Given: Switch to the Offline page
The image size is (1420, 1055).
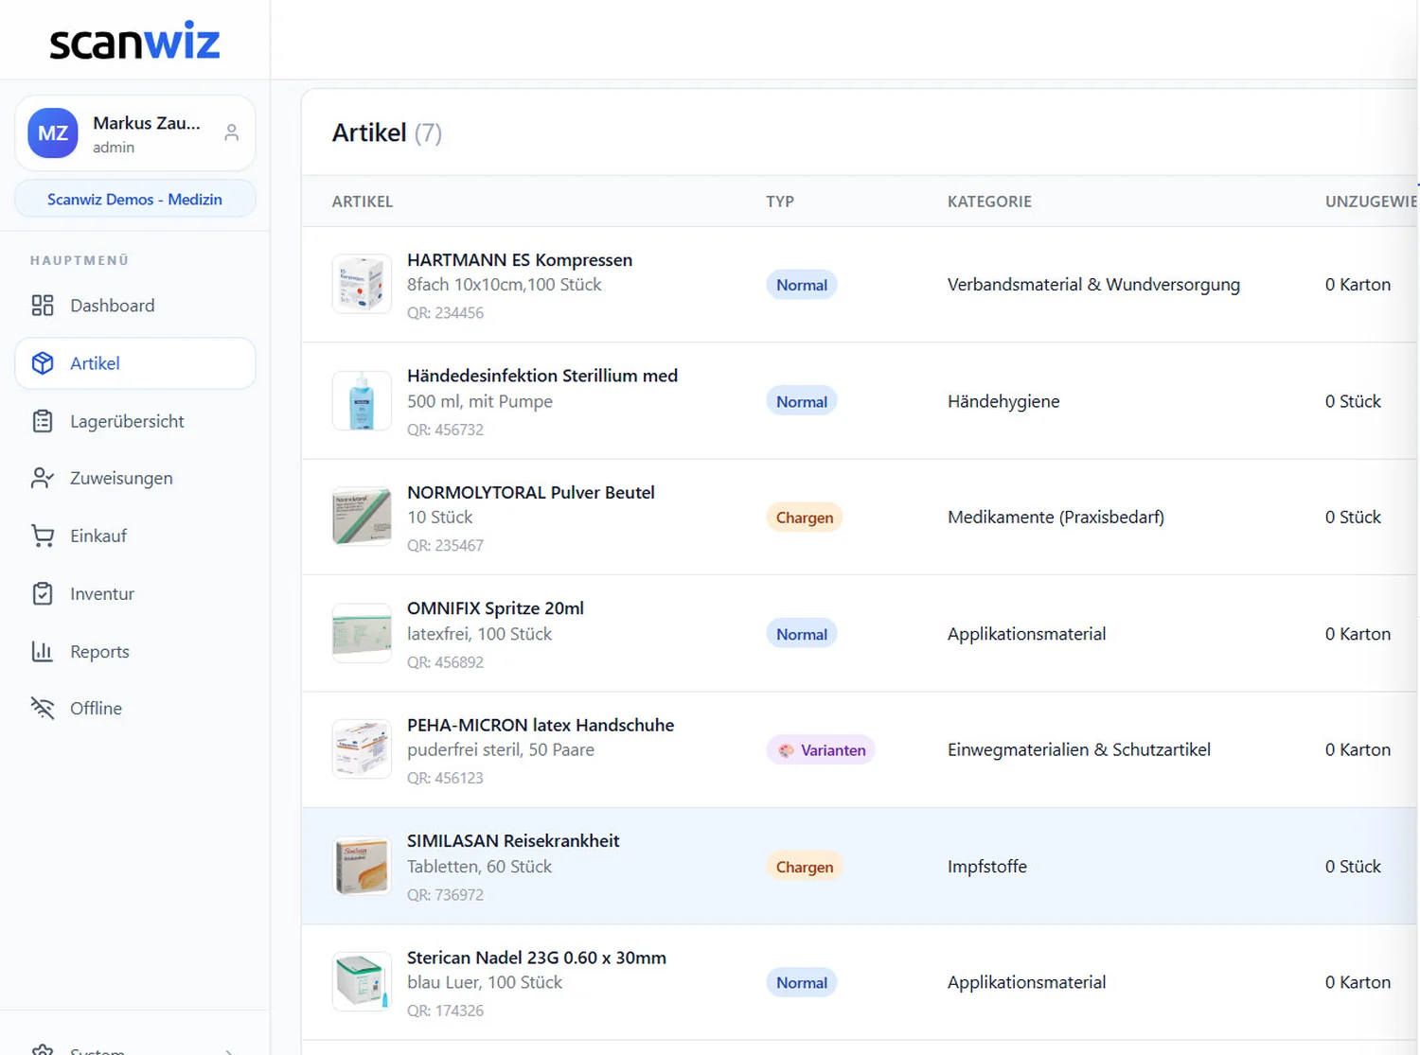Looking at the screenshot, I should pyautogui.click(x=135, y=708).
